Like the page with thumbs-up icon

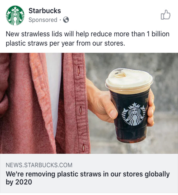[165, 14]
